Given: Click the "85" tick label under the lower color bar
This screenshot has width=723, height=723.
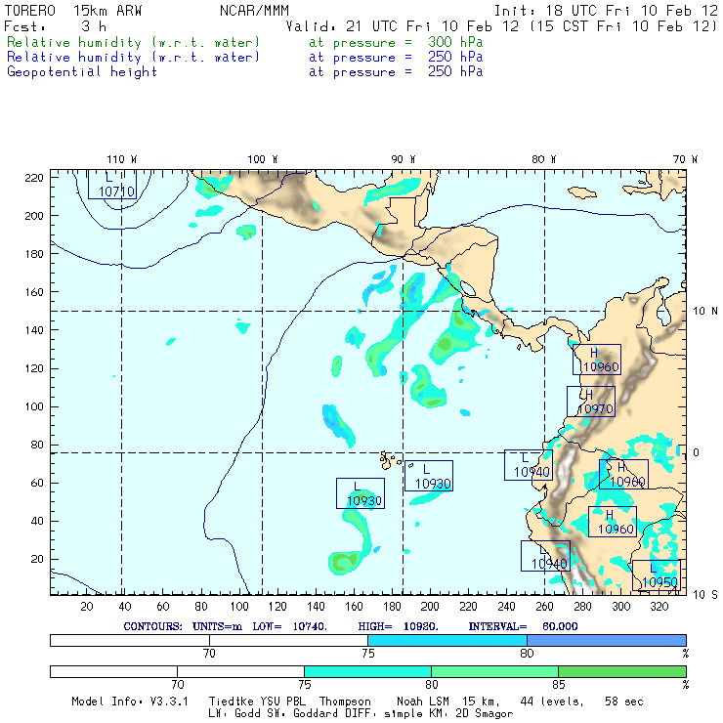Looking at the screenshot, I should [559, 685].
